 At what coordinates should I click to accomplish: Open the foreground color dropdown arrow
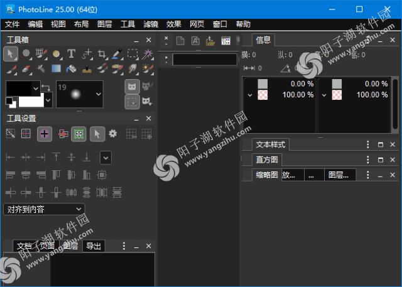coord(36,89)
